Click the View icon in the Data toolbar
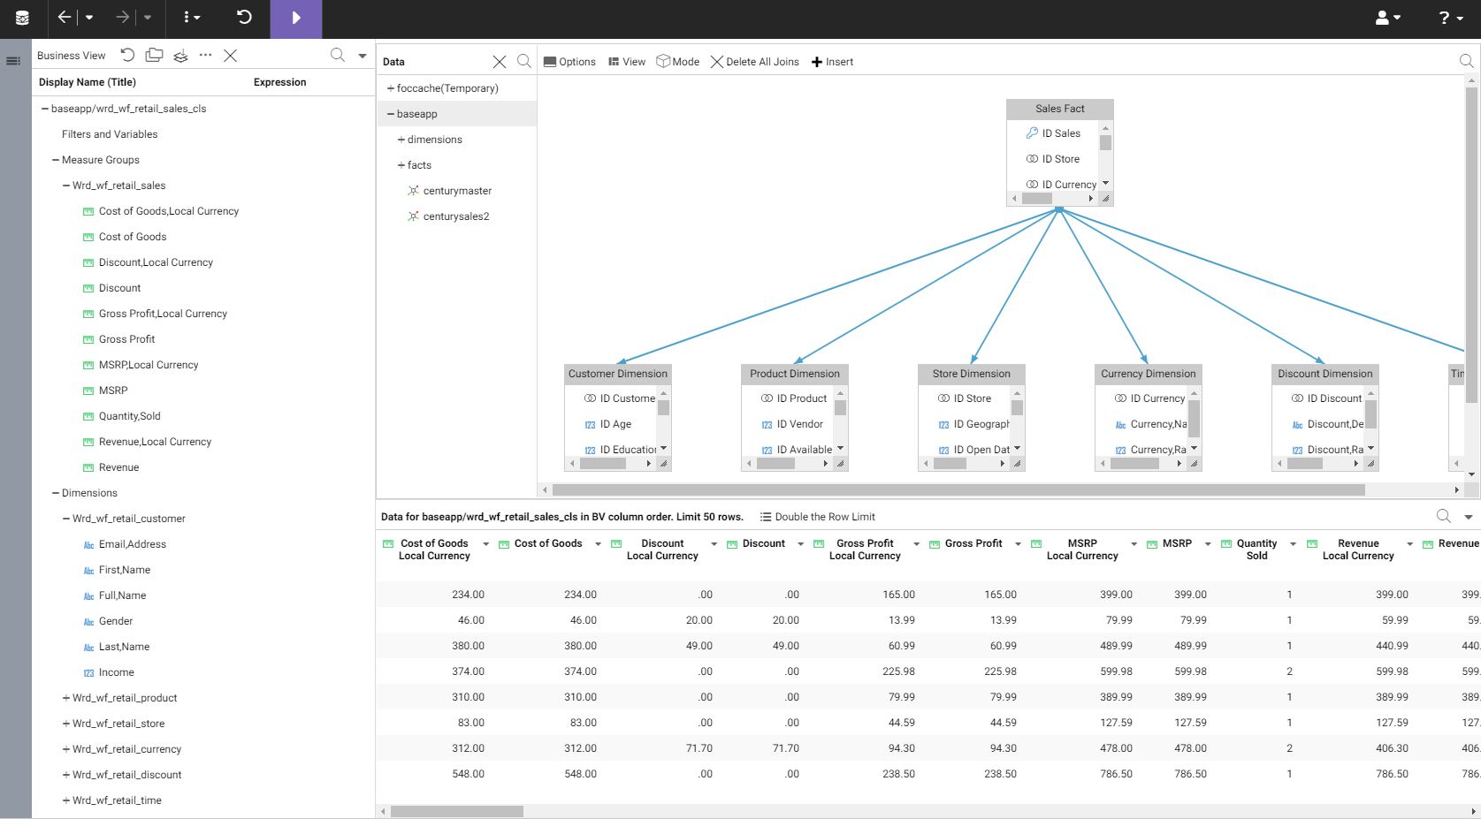Screen dimensions: 1481x819 pos(627,61)
